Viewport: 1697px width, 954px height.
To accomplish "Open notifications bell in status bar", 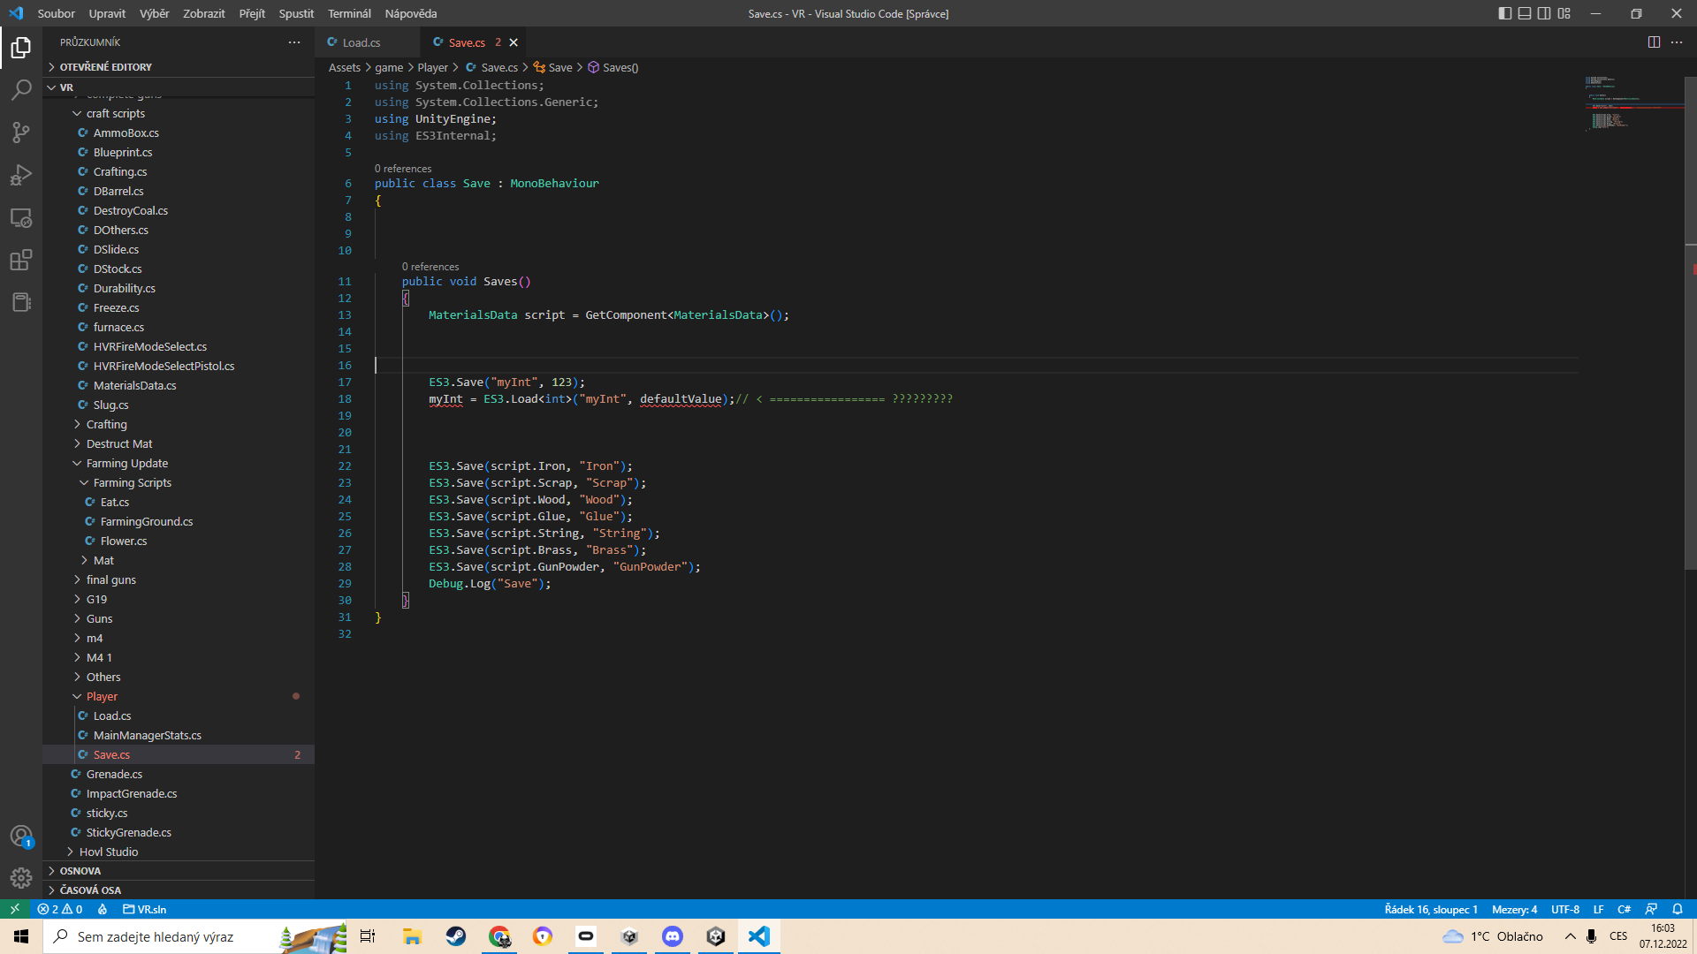I will point(1678,909).
